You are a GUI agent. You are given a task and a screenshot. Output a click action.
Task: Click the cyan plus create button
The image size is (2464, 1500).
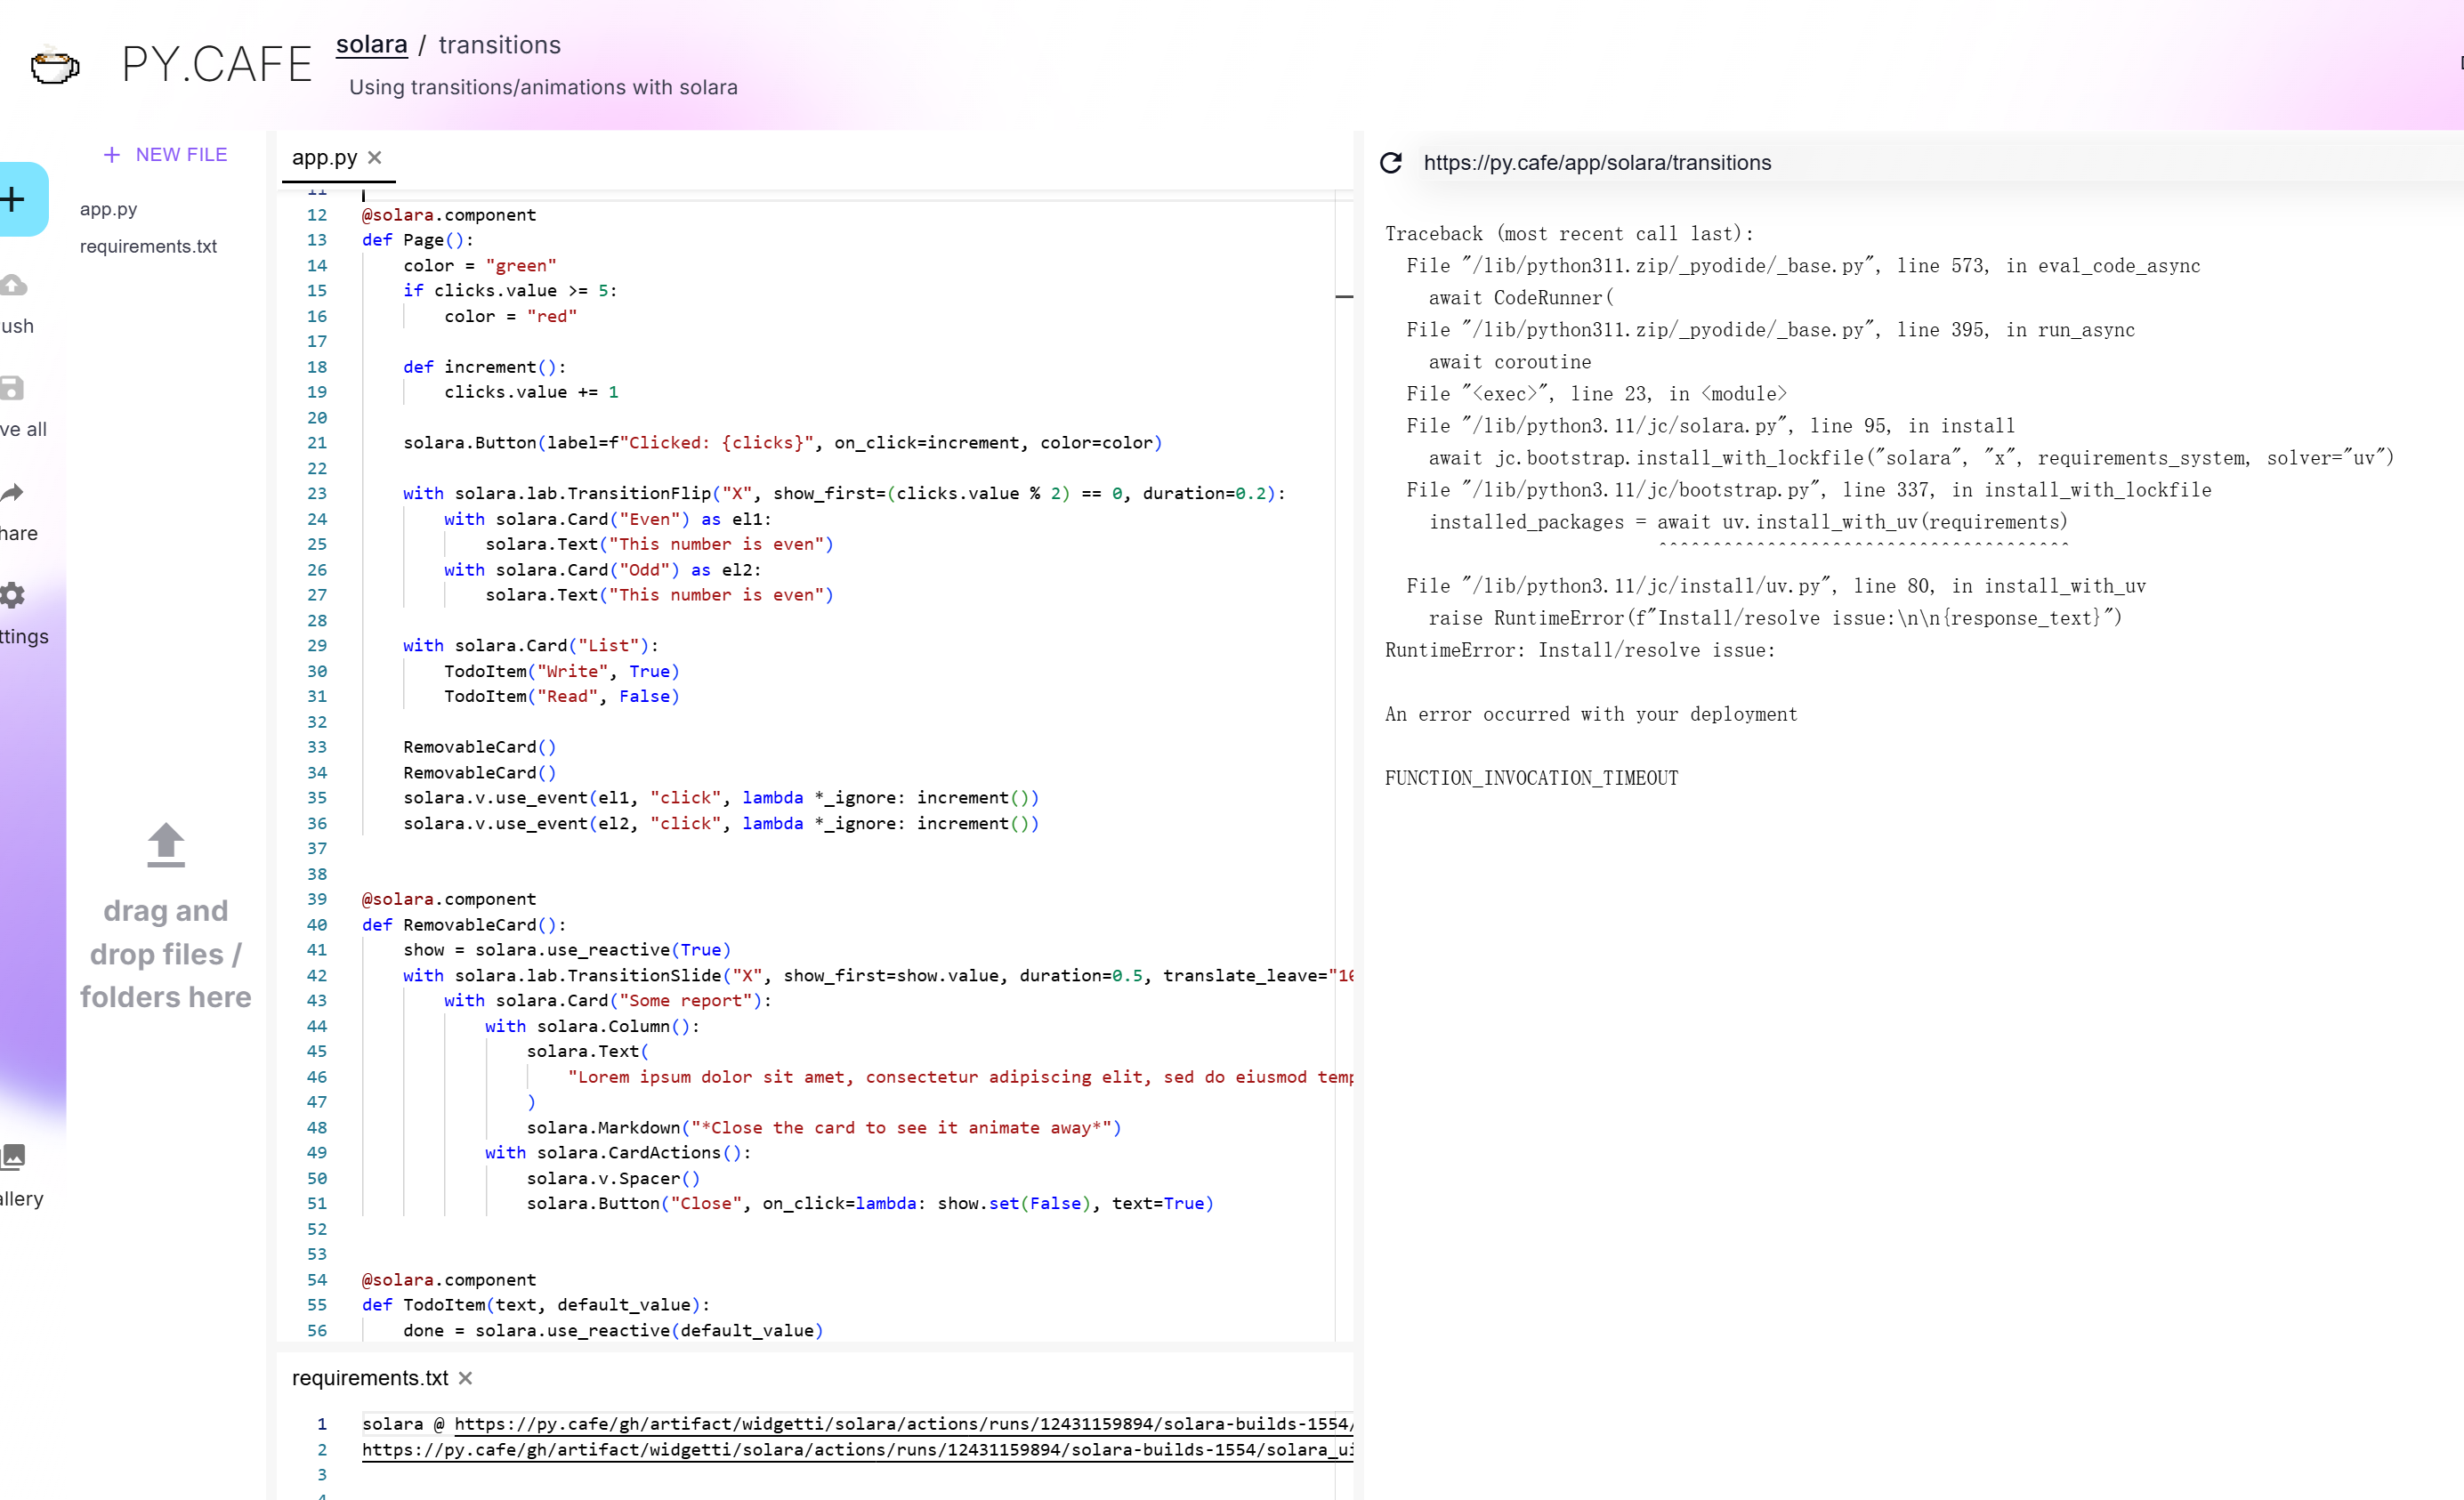[x=14, y=199]
